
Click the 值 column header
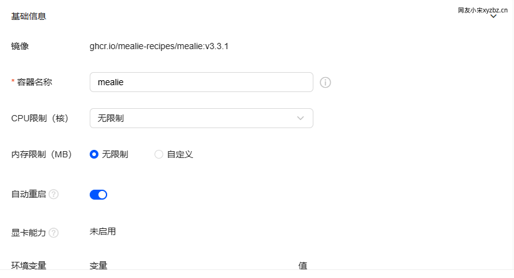(x=303, y=266)
